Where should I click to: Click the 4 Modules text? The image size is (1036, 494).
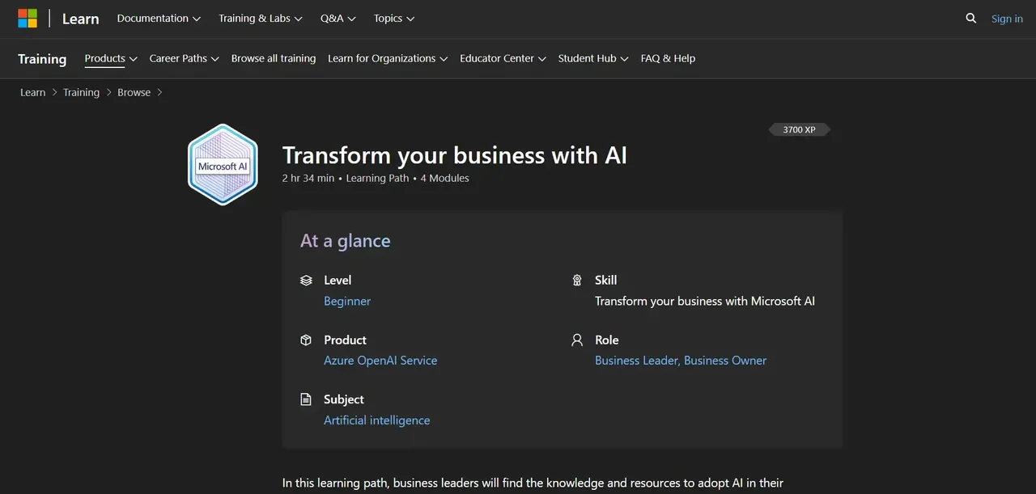click(x=445, y=178)
